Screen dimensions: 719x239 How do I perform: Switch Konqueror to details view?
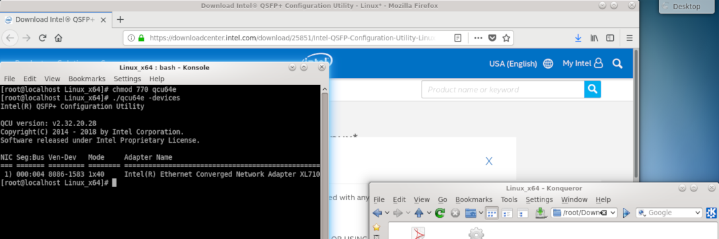[x=507, y=213]
